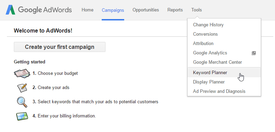Open Google Analytics menu entry
The width and height of the screenshot is (275, 132).
(x=224, y=53)
